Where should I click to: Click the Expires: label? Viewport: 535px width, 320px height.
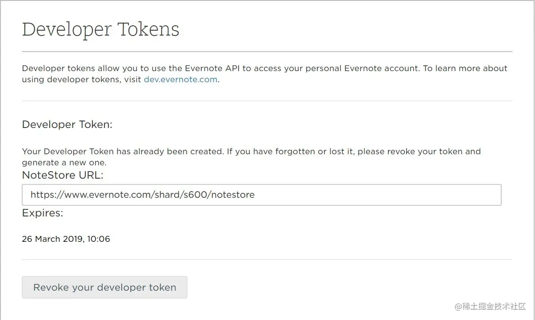tap(43, 213)
